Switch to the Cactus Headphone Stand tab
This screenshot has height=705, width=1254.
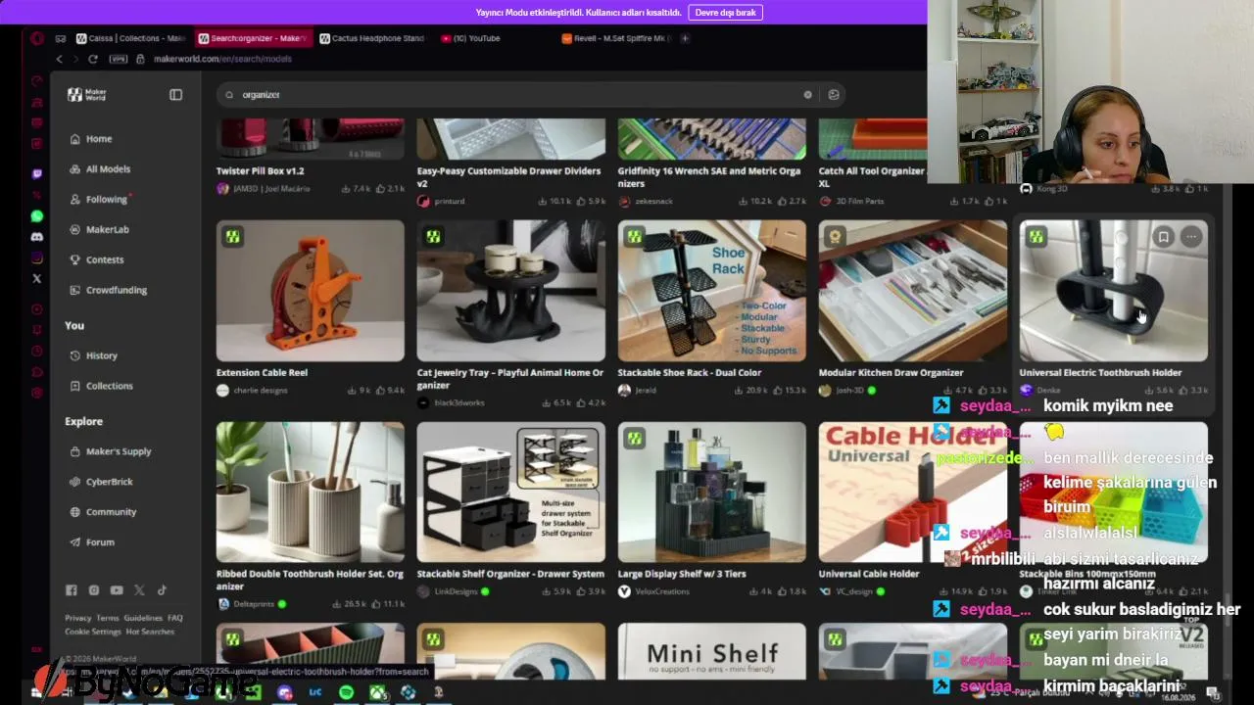(x=370, y=38)
